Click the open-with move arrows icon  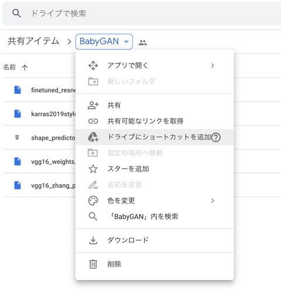(x=93, y=66)
